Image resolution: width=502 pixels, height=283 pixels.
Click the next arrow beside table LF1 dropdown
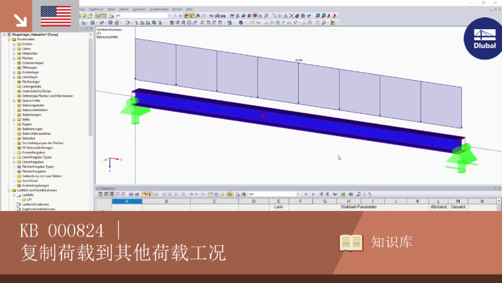[313, 194]
